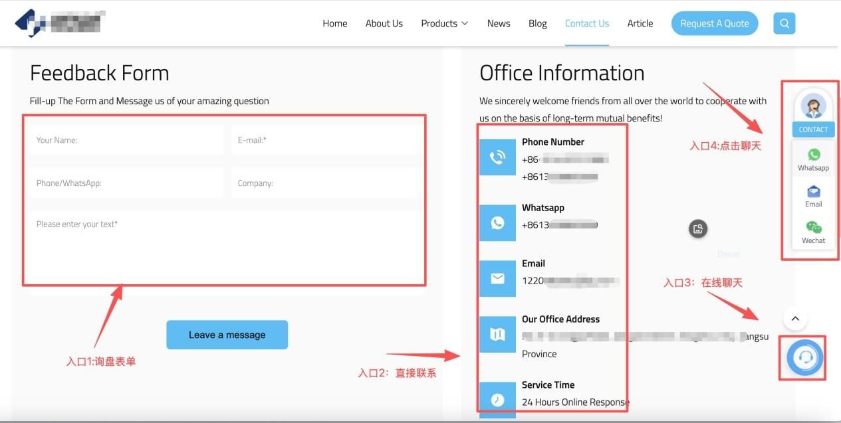Open the online chat headset bubble
Screen dimensions: 841x423
point(805,358)
